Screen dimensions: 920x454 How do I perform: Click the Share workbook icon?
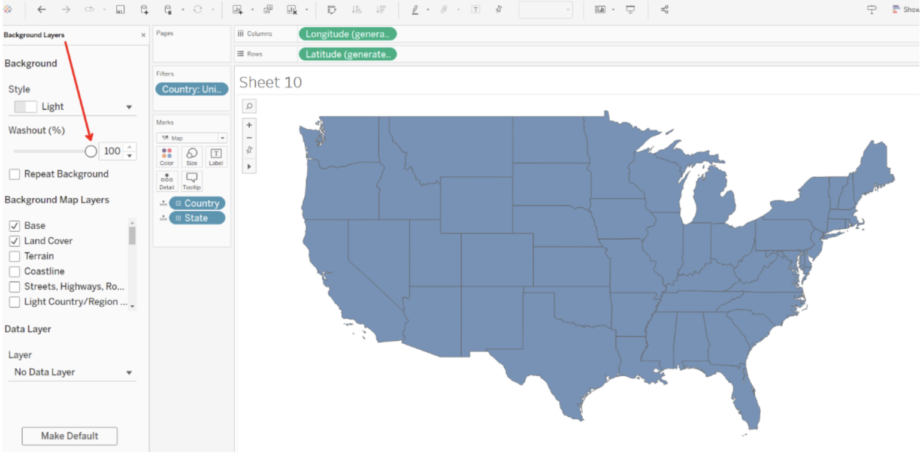click(665, 10)
